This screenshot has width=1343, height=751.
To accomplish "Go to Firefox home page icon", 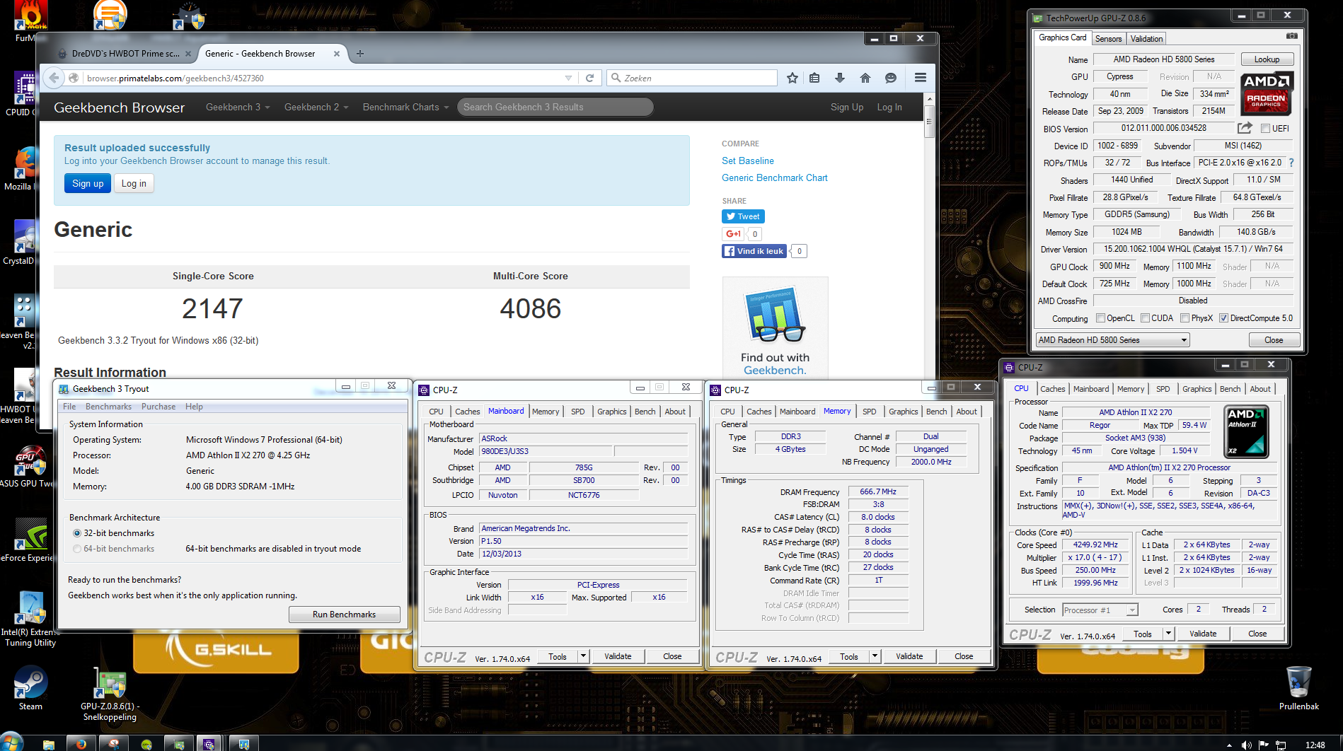I will pyautogui.click(x=865, y=78).
